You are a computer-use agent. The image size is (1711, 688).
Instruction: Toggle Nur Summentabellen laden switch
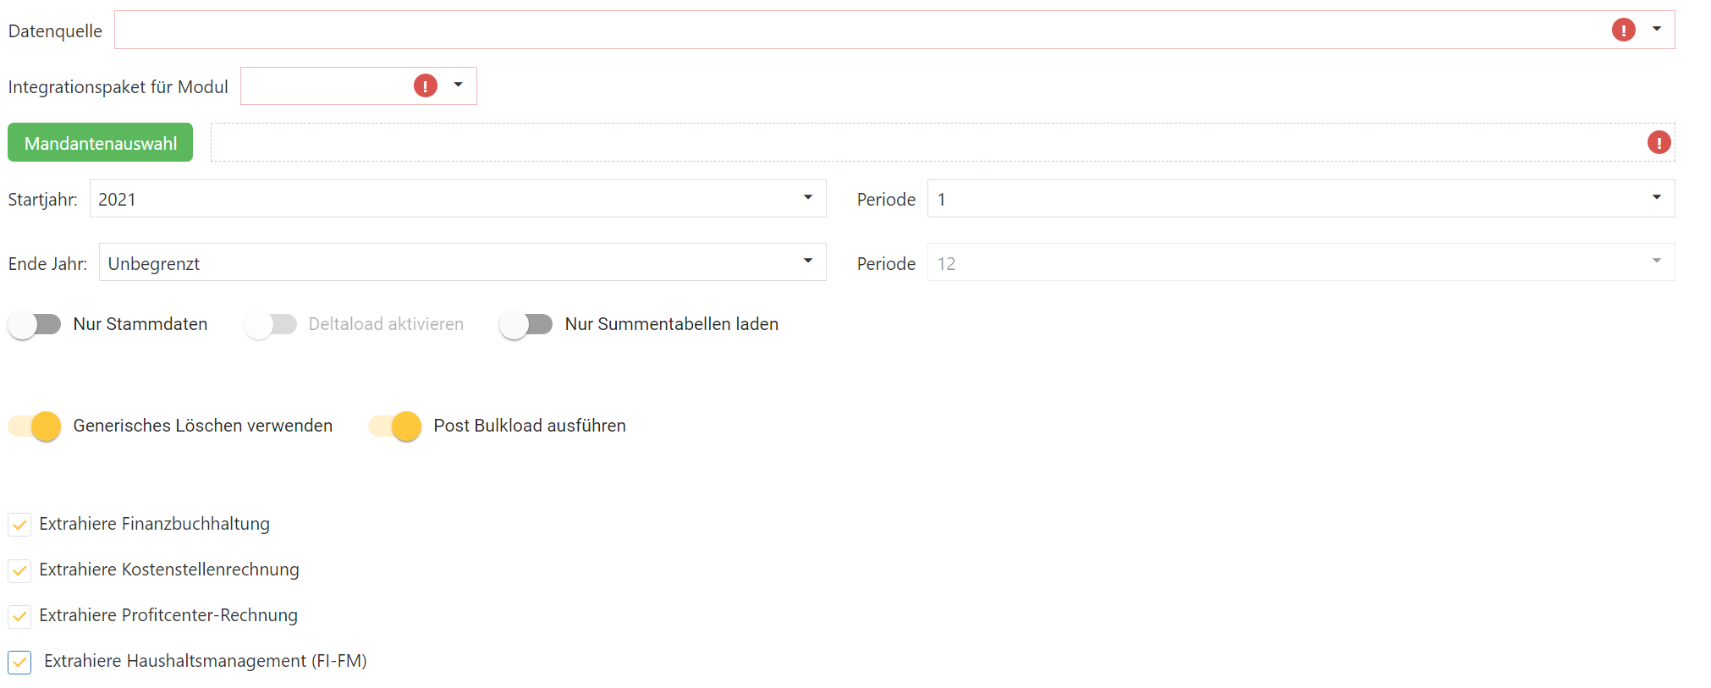525,324
